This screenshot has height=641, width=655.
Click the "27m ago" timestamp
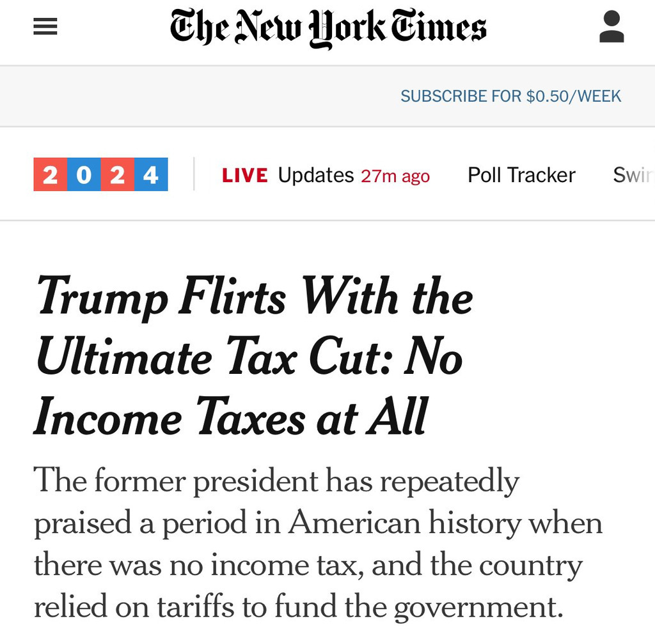(395, 176)
